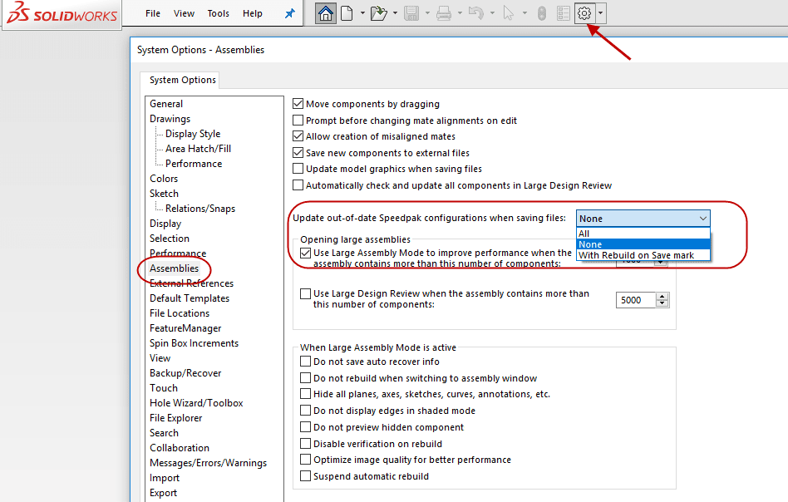Open the Help menu
The height and width of the screenshot is (502, 788).
coord(253,13)
